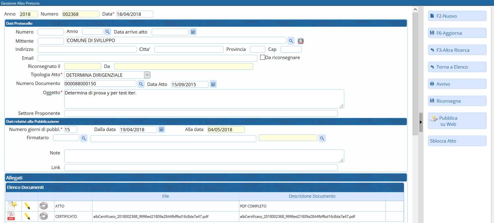494x223 pixels.
Task: Click the F6-Aggiorna button
Action: point(457,33)
